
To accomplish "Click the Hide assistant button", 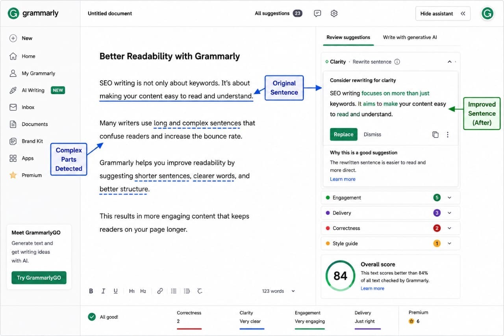I will [443, 13].
